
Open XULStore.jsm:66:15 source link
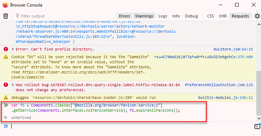tap(233, 49)
